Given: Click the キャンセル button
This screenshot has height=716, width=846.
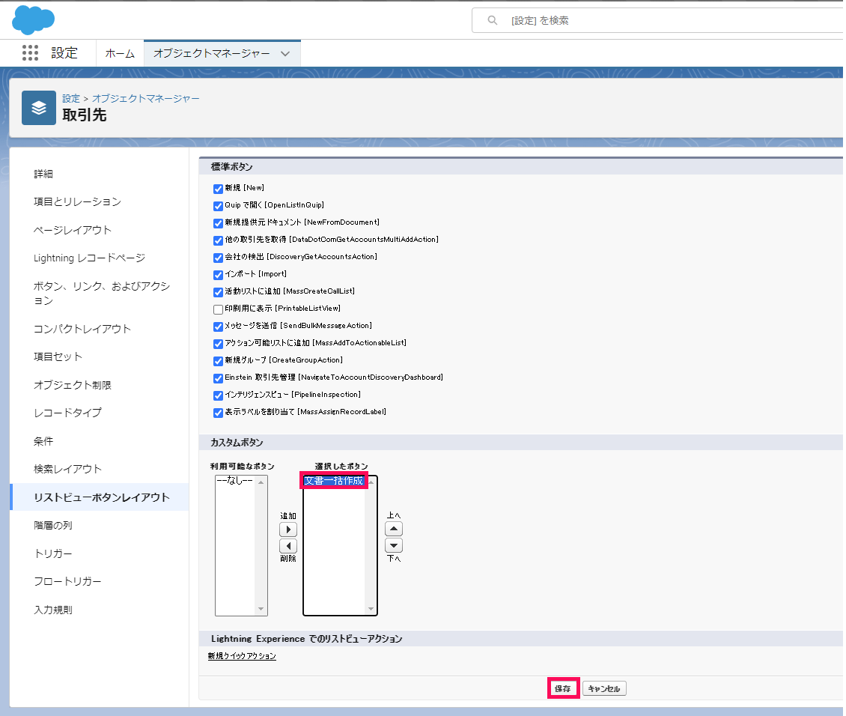Looking at the screenshot, I should pos(604,688).
